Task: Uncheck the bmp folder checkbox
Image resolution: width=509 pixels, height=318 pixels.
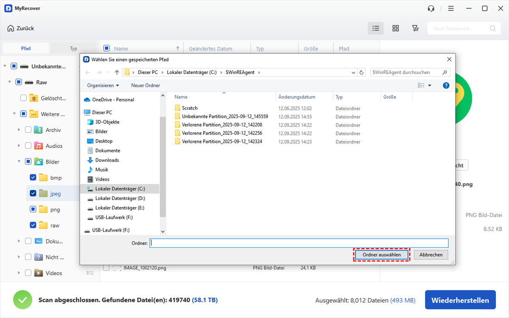Action: 33,177
